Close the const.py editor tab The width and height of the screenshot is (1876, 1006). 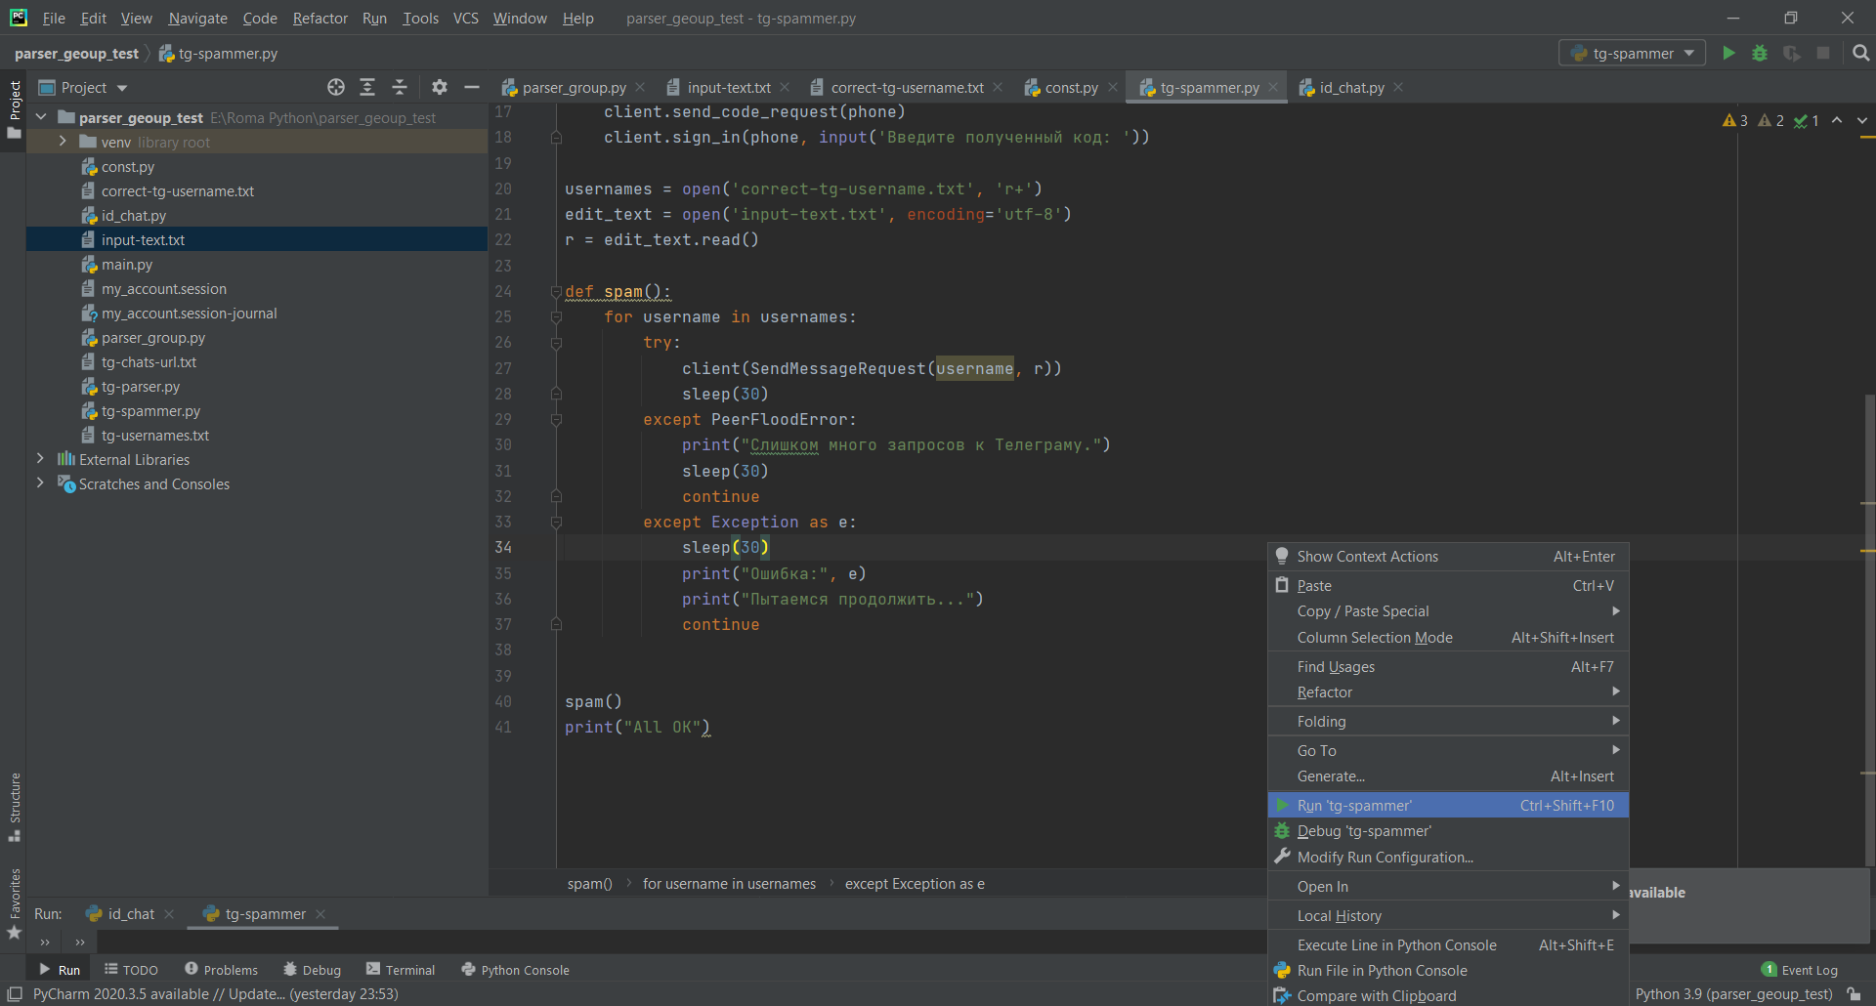pos(1113,87)
